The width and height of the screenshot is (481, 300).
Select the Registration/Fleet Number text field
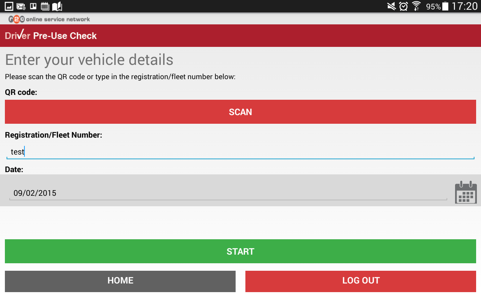240,151
